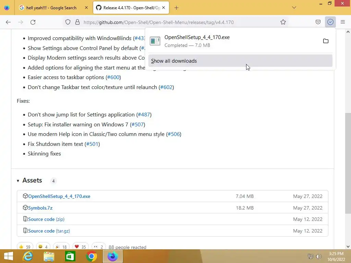Launch Internet Explorer from taskbar

point(28,256)
